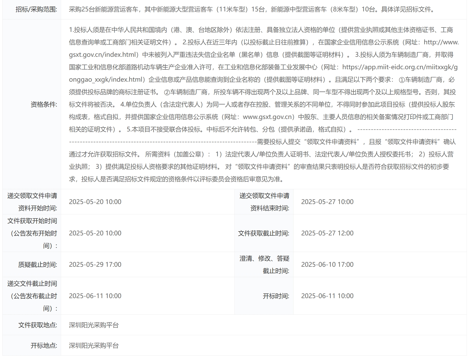
Task: Select the value 2025-05-29 17:00
Action: tap(95, 265)
